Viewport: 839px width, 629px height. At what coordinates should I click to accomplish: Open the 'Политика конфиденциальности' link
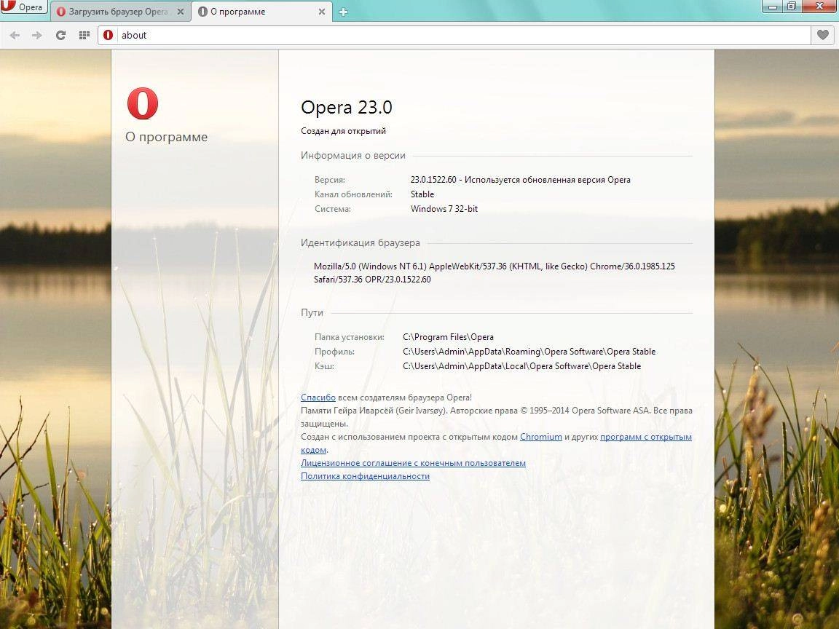pos(365,476)
